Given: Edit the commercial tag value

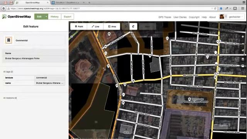Looking at the screenshot, I should tap(50, 78).
